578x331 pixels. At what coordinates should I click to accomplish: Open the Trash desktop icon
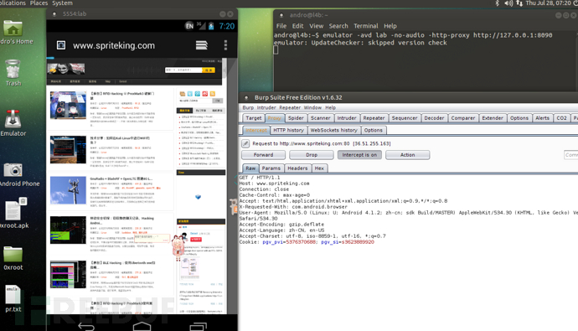(x=13, y=69)
